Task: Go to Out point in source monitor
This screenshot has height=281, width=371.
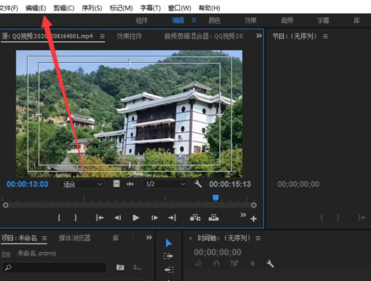Action: (173, 217)
